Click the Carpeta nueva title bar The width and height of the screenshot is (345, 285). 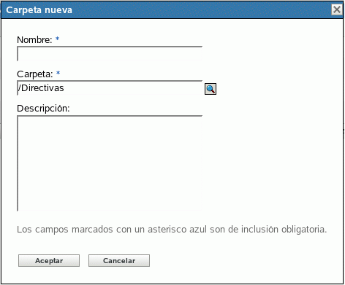click(x=166, y=10)
